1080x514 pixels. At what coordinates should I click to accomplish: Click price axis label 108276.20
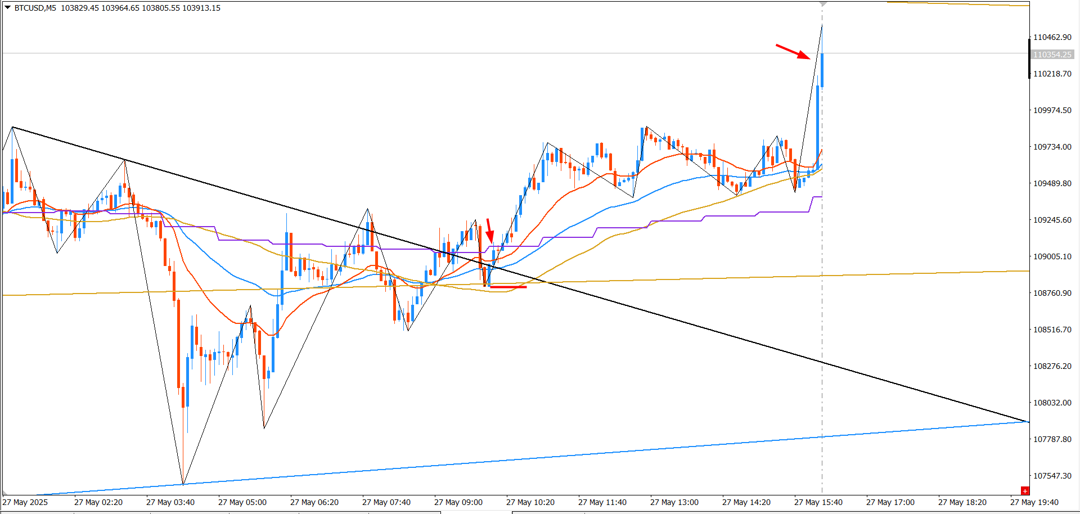tap(1052, 366)
